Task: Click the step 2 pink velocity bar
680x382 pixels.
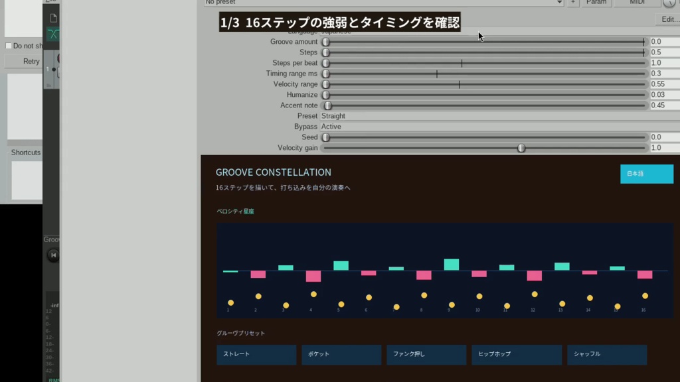Action: [x=258, y=274]
